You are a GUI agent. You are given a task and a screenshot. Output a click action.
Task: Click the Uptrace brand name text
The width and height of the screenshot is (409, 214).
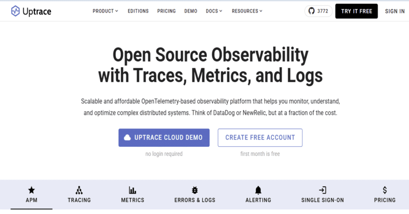coord(37,12)
